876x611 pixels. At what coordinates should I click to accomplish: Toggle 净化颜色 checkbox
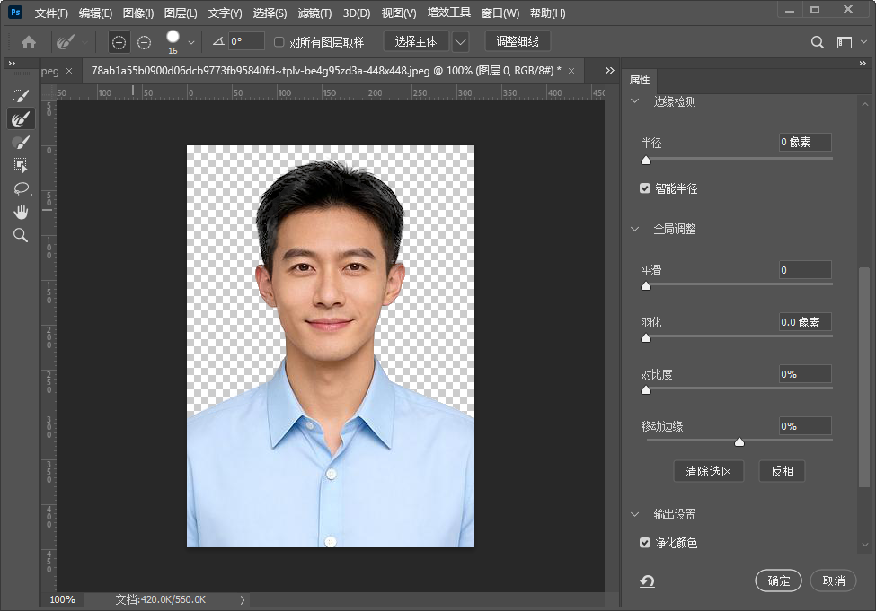pos(645,543)
